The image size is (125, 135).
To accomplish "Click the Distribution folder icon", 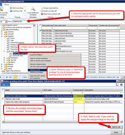I will (9, 58).
